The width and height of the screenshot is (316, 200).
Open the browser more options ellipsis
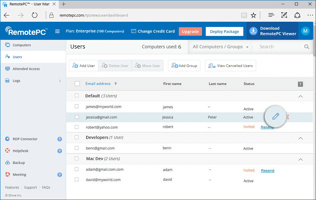(x=310, y=15)
